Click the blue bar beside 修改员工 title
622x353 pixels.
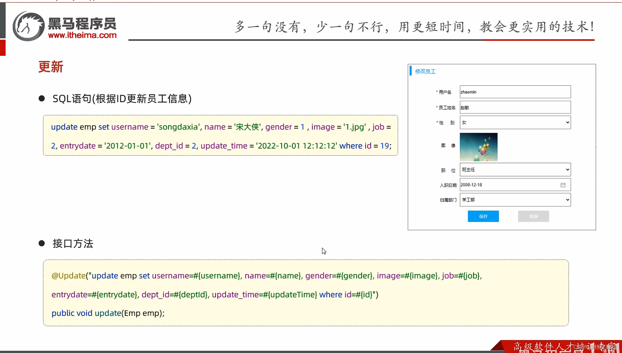pos(411,71)
